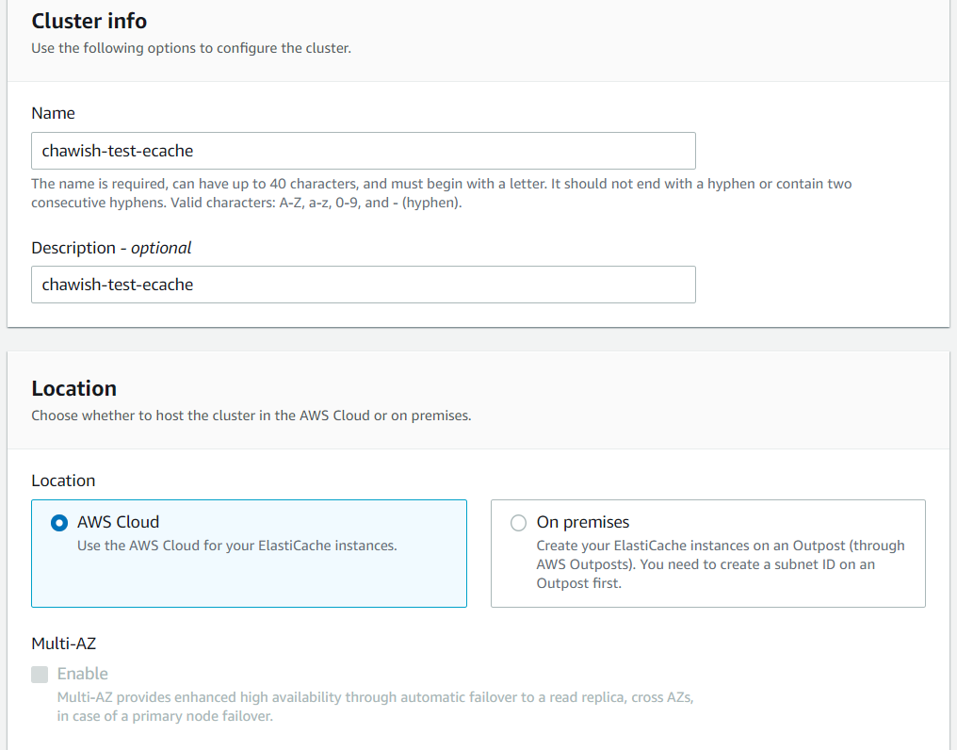
Task: Place cursor in the chawish-test-ecache name box
Action: coord(363,151)
